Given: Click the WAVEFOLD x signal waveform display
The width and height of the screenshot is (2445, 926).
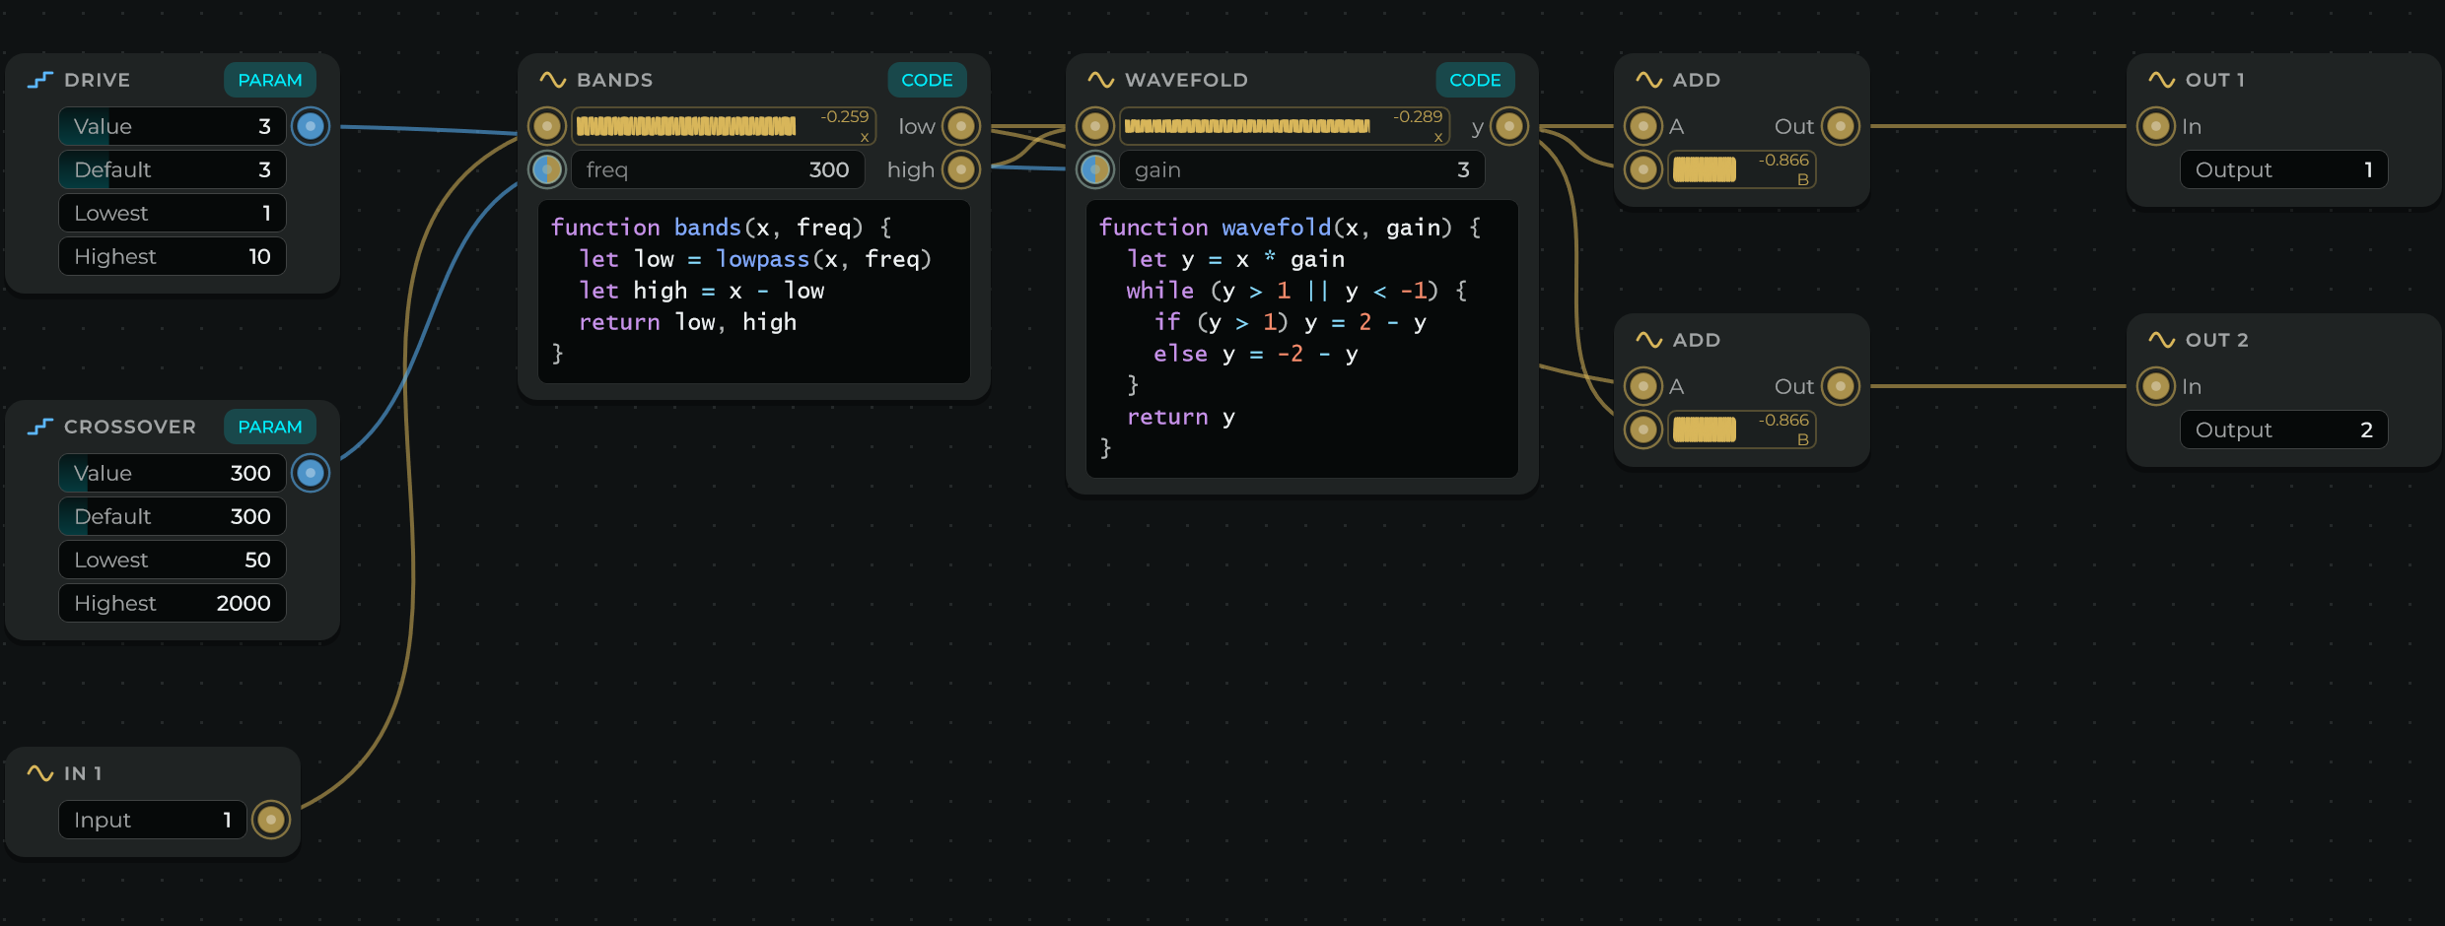Looking at the screenshot, I should (x=1285, y=126).
